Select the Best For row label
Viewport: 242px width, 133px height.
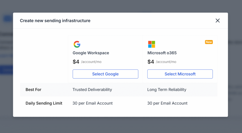tap(33, 89)
